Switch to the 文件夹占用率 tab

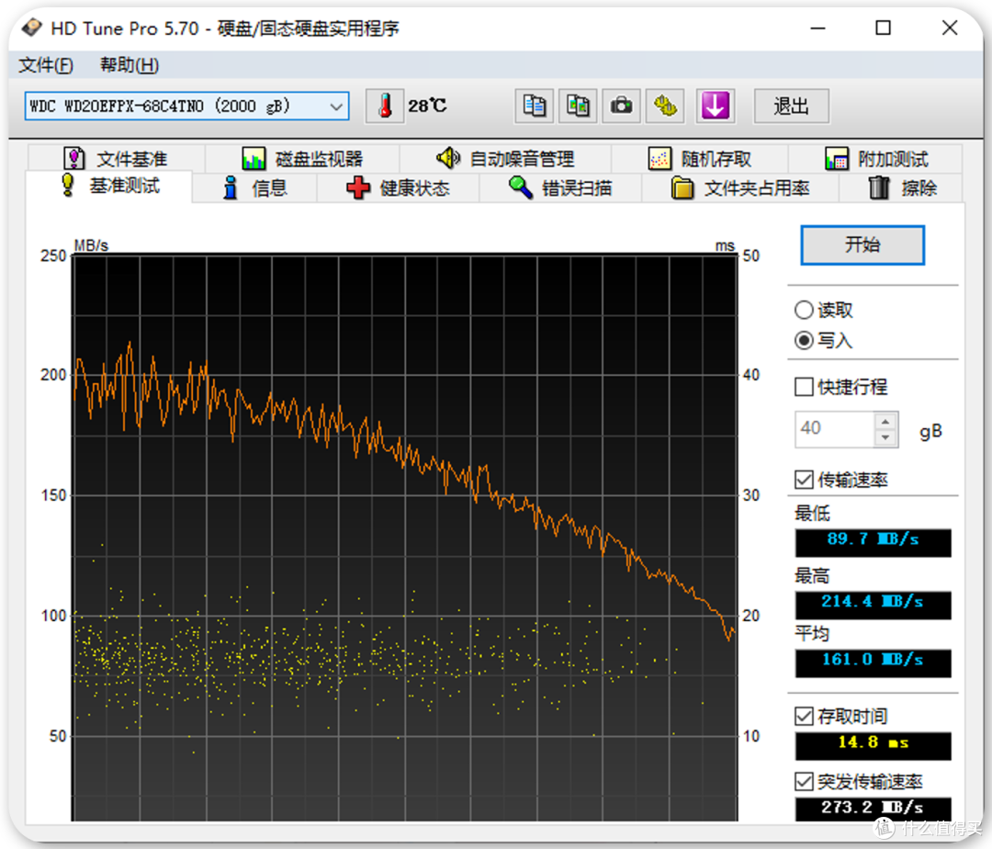(740, 187)
